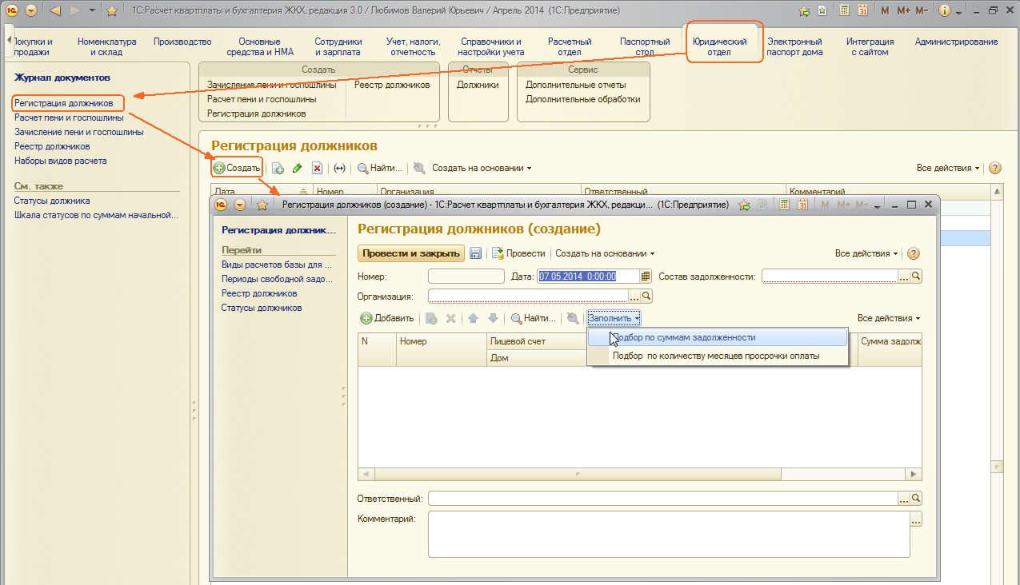The image size is (1020, 585).
Task: Click the Лицевой счет column header
Action: [x=536, y=341]
